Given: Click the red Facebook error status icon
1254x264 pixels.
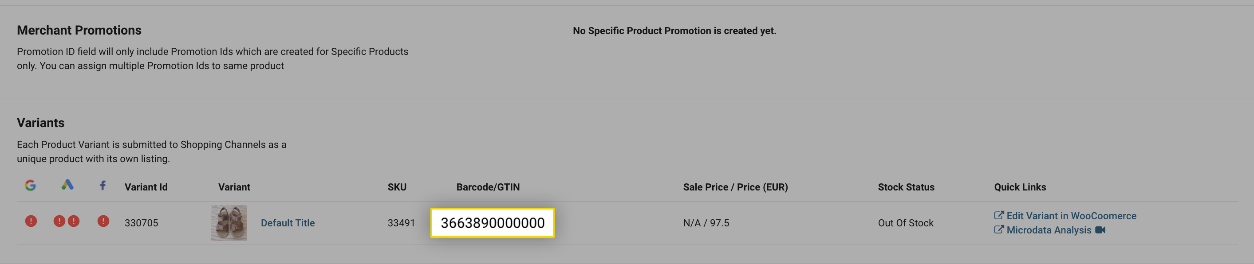Looking at the screenshot, I should 103,221.
